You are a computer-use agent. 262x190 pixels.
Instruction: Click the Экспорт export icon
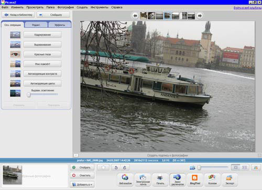(x=230, y=180)
